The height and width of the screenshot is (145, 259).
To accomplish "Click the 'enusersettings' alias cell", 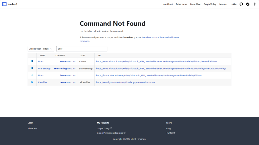I will [86, 68].
